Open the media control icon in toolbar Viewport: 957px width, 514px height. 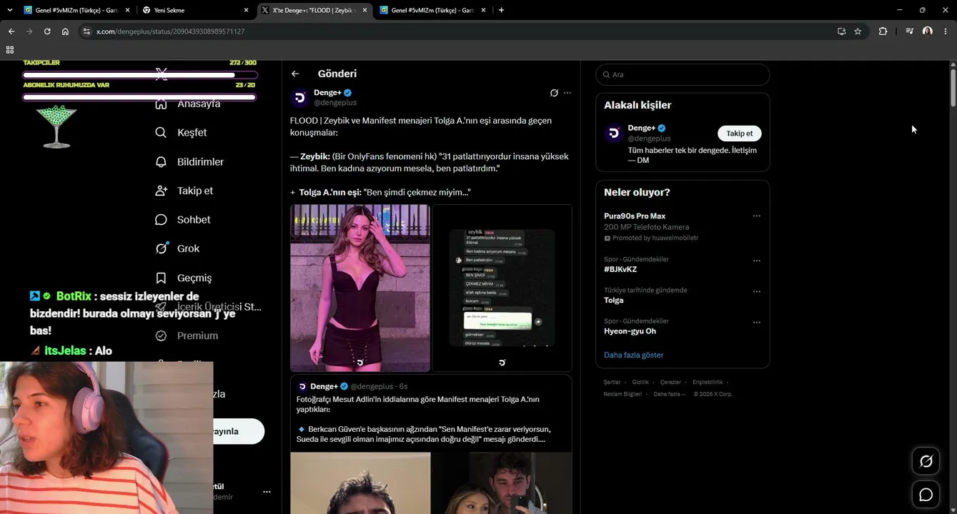[x=909, y=31]
